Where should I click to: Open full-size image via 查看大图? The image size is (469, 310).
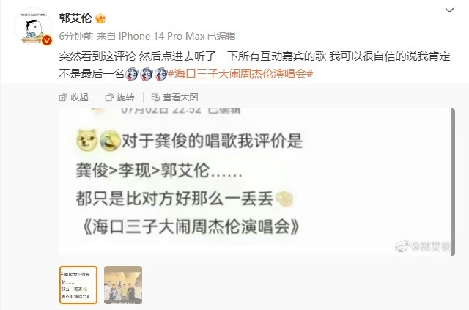174,97
